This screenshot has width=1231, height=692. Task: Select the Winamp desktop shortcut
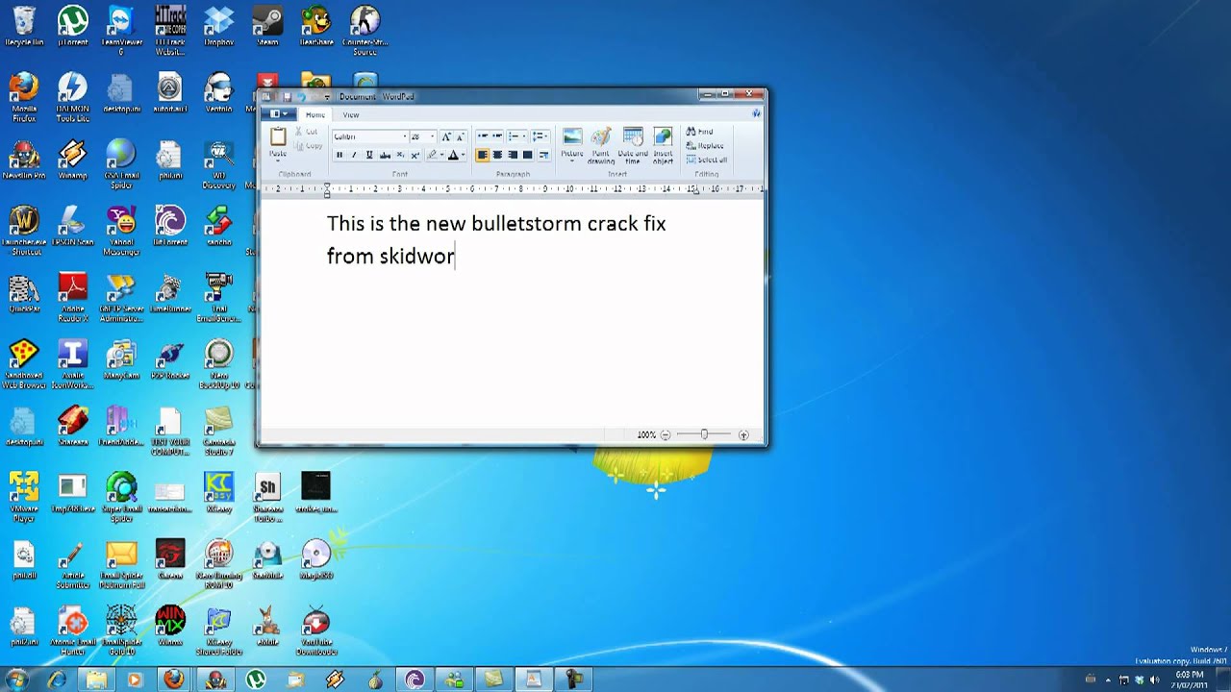72,160
